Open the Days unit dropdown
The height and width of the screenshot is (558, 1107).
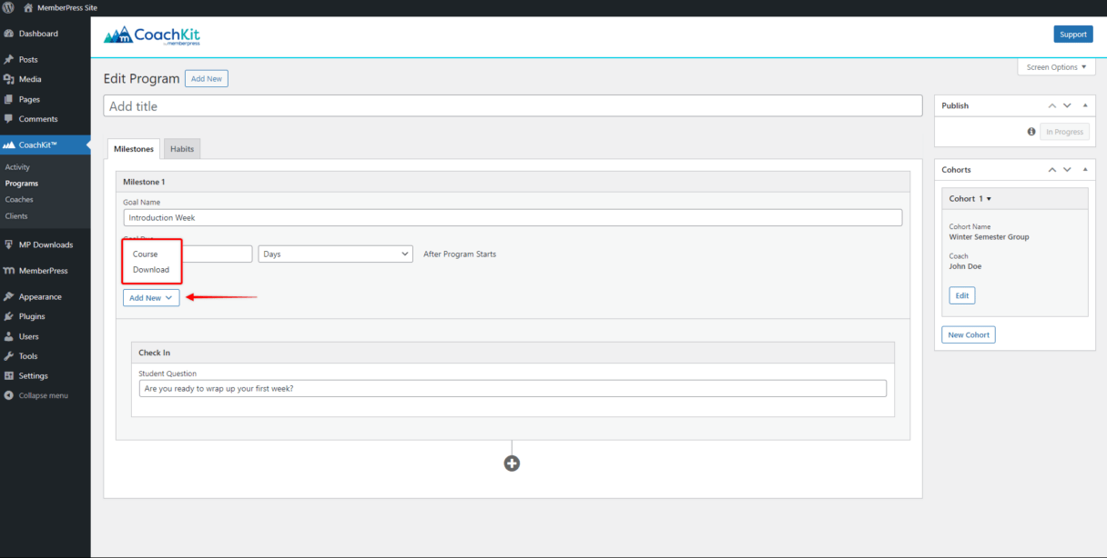click(336, 254)
